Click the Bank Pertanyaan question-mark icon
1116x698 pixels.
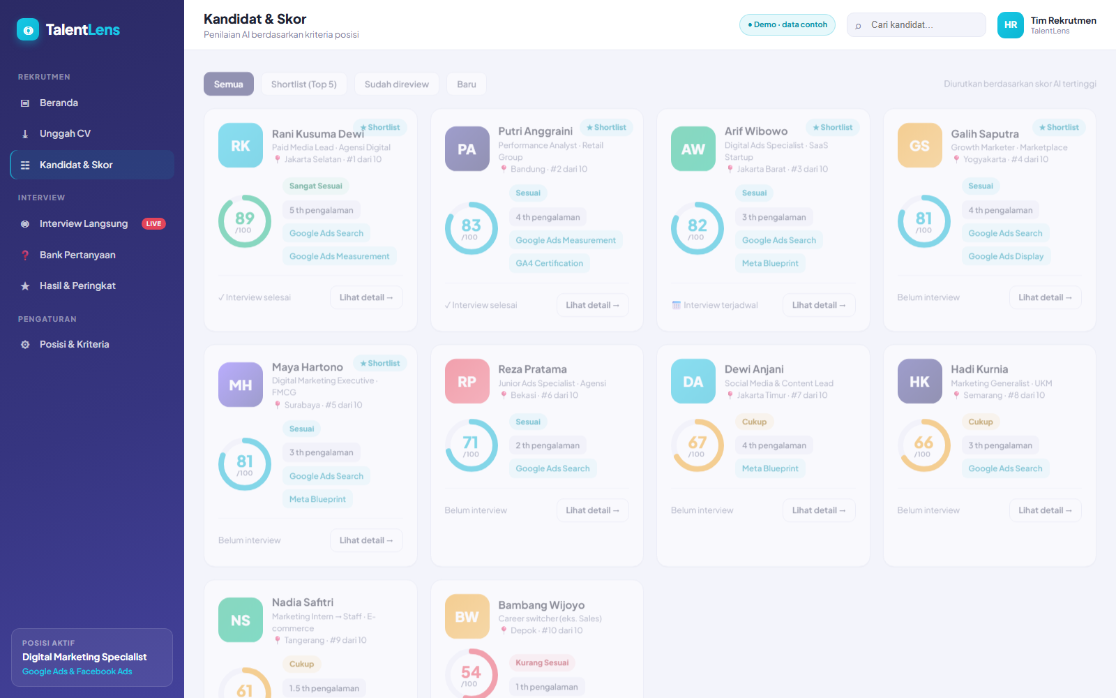point(25,255)
